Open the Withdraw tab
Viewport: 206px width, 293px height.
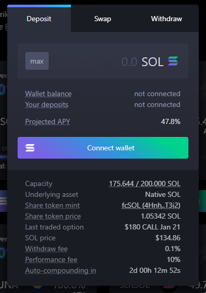coord(167,19)
